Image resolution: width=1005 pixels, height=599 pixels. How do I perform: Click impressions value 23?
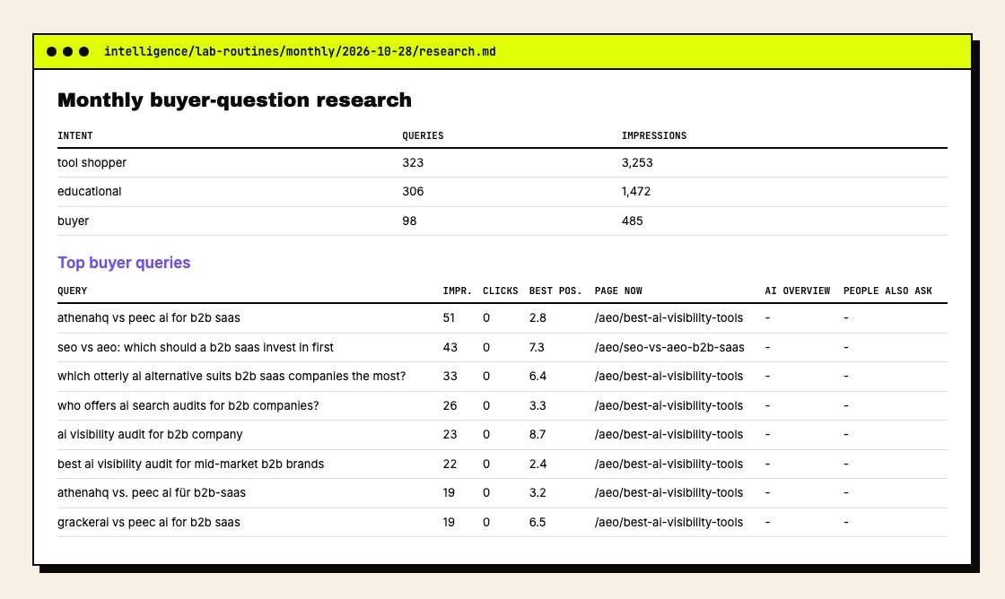click(450, 434)
